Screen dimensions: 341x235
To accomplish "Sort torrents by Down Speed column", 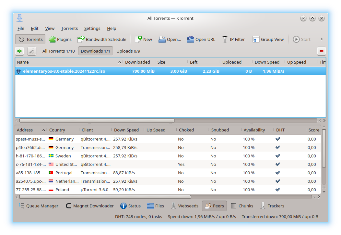I will (268, 62).
